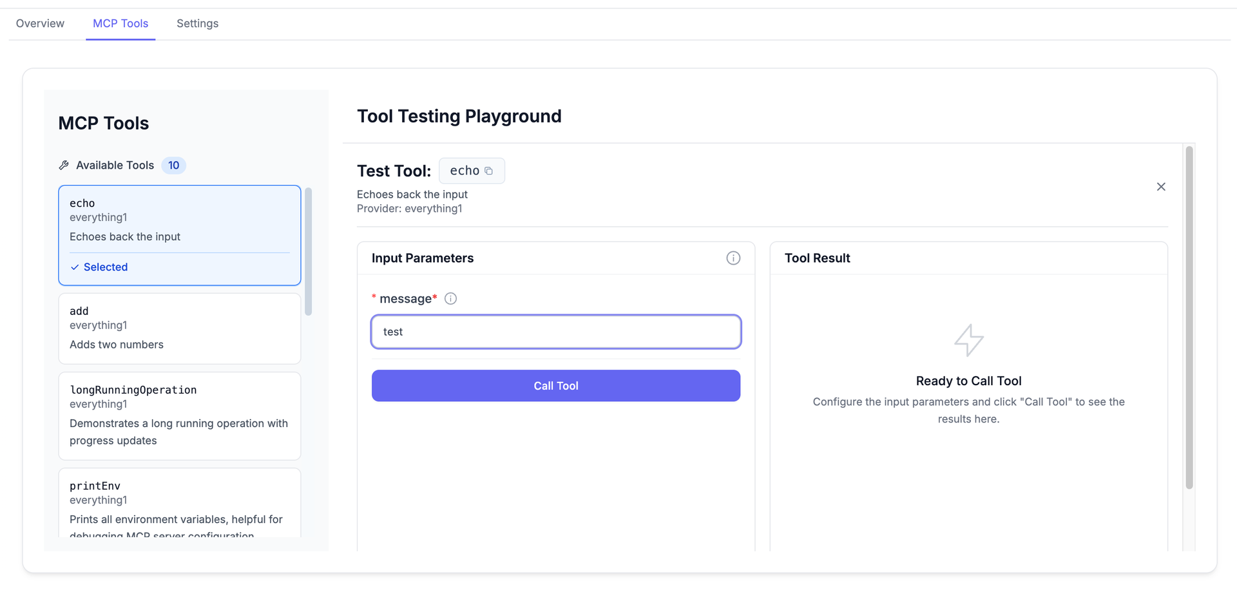Click the lightning bolt icon in Tool Result
Viewport: 1237px width, 597px height.
[968, 340]
